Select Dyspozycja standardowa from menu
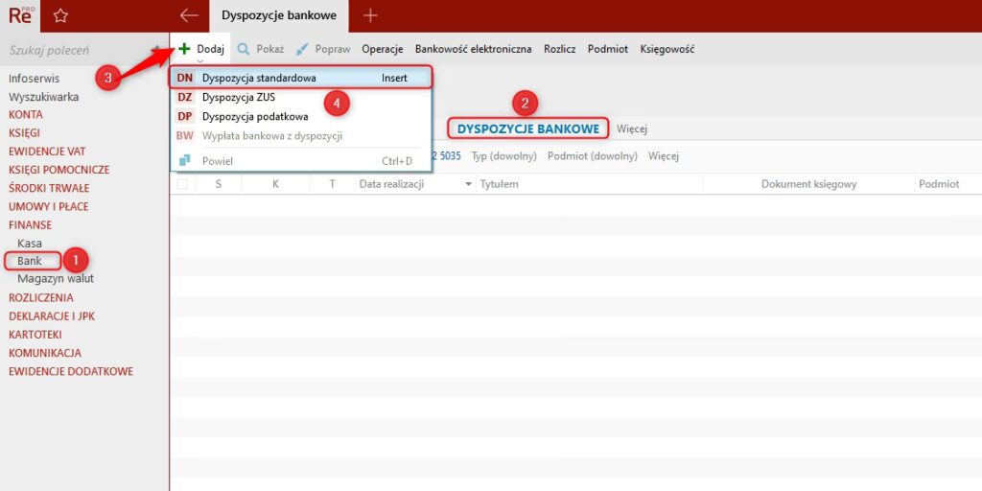This screenshot has height=491, width=982. point(259,78)
